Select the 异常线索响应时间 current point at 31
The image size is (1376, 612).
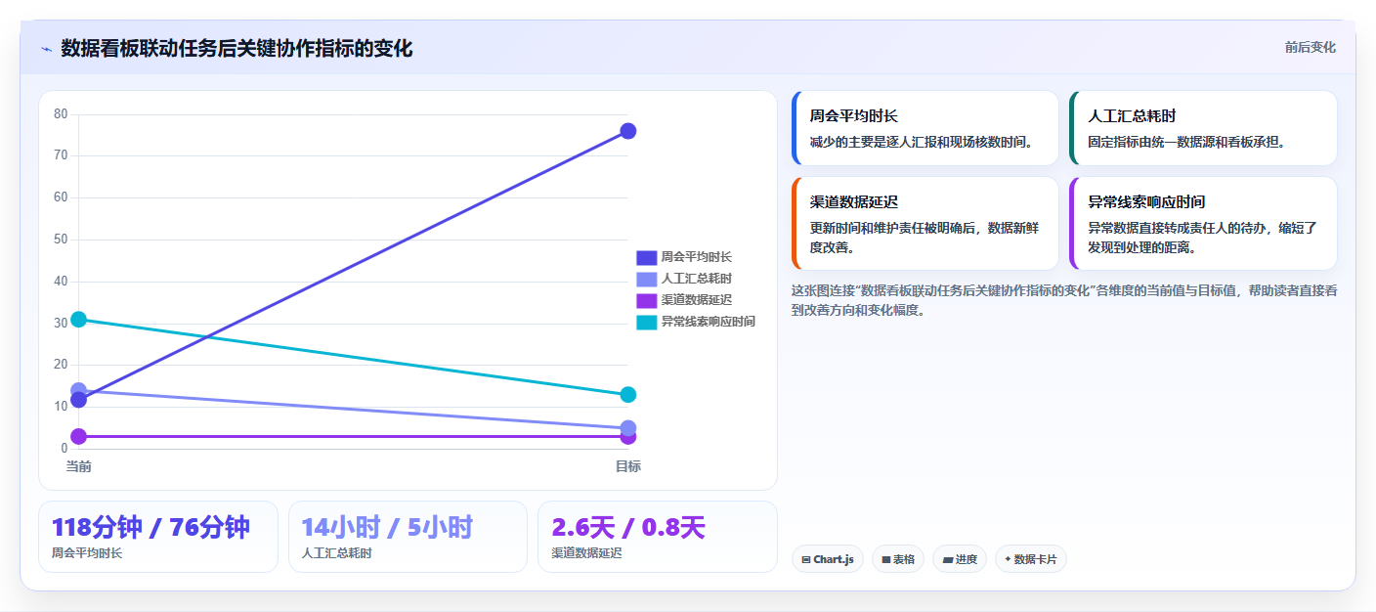79,320
